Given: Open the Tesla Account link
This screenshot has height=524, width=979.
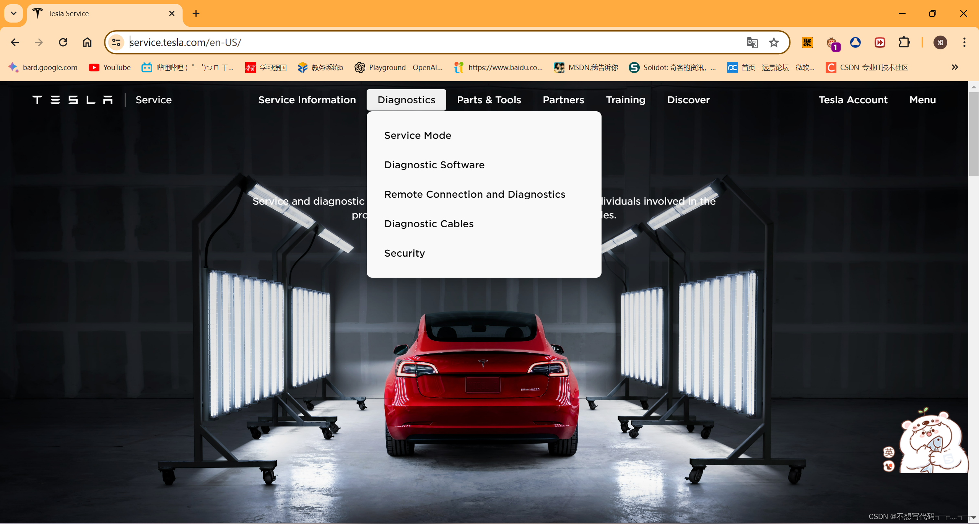Looking at the screenshot, I should click(x=853, y=100).
